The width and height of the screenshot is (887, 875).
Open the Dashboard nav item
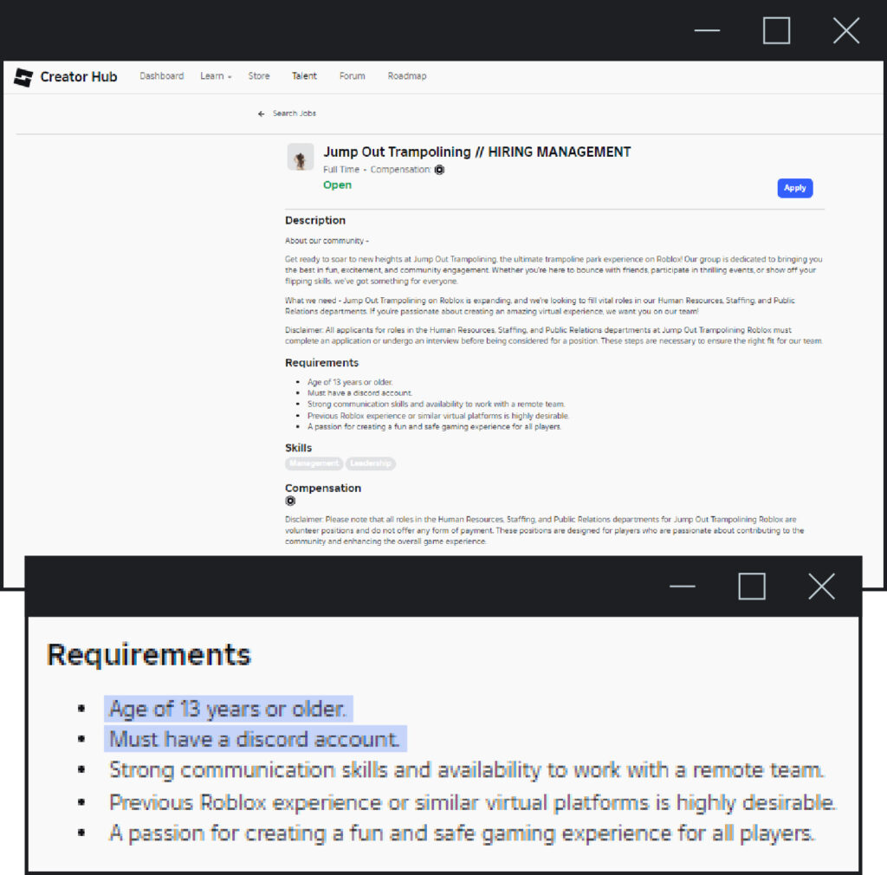(x=162, y=76)
